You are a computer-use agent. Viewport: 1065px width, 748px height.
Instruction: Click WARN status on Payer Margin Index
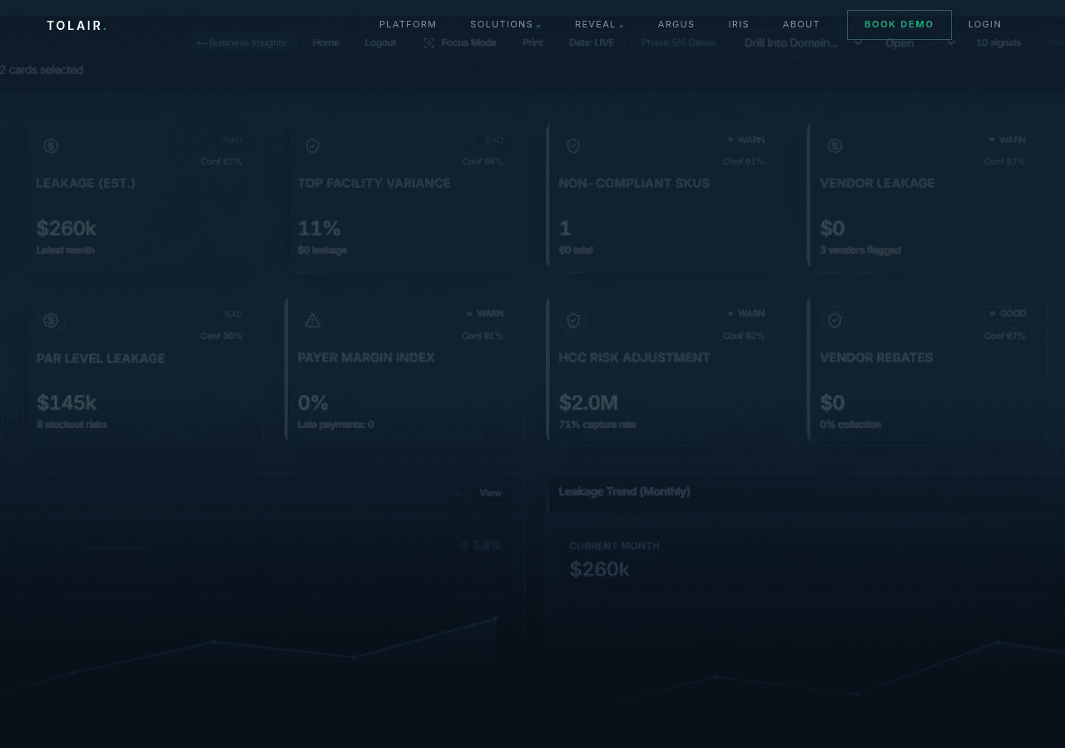(x=485, y=313)
